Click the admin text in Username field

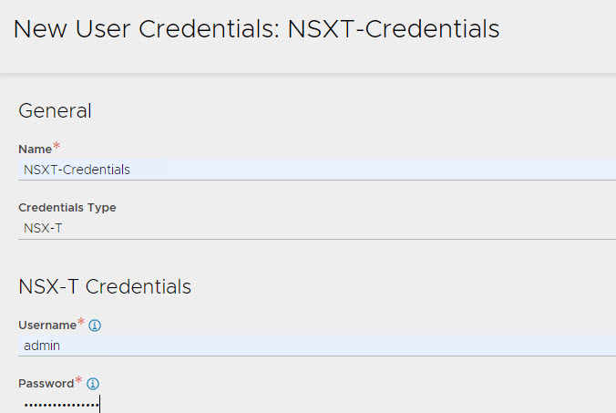tap(41, 346)
